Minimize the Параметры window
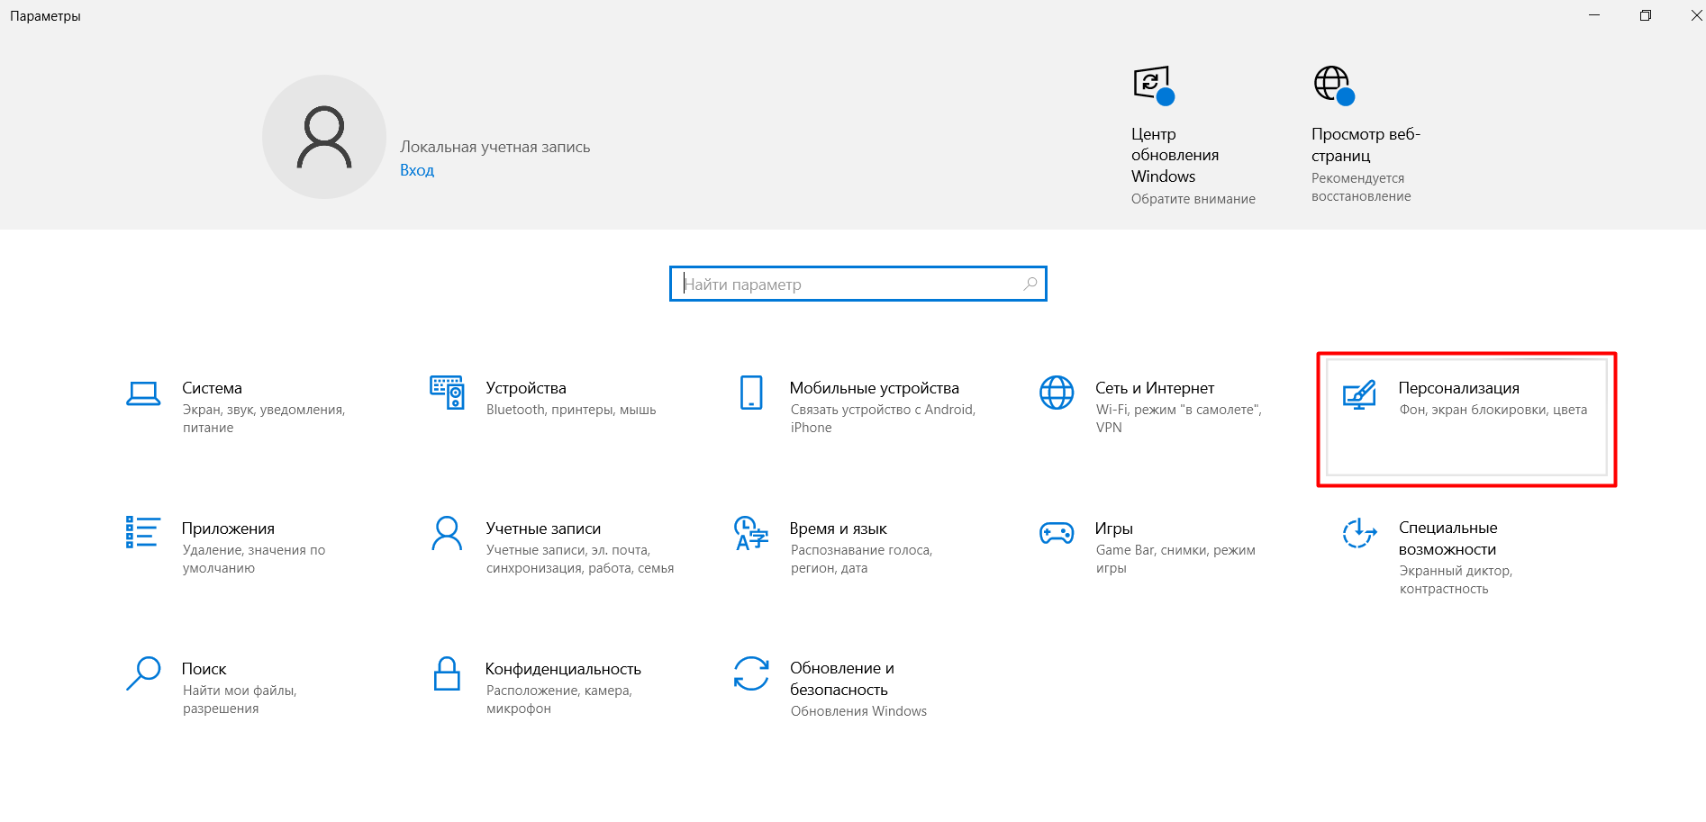The width and height of the screenshot is (1706, 822). [1594, 15]
